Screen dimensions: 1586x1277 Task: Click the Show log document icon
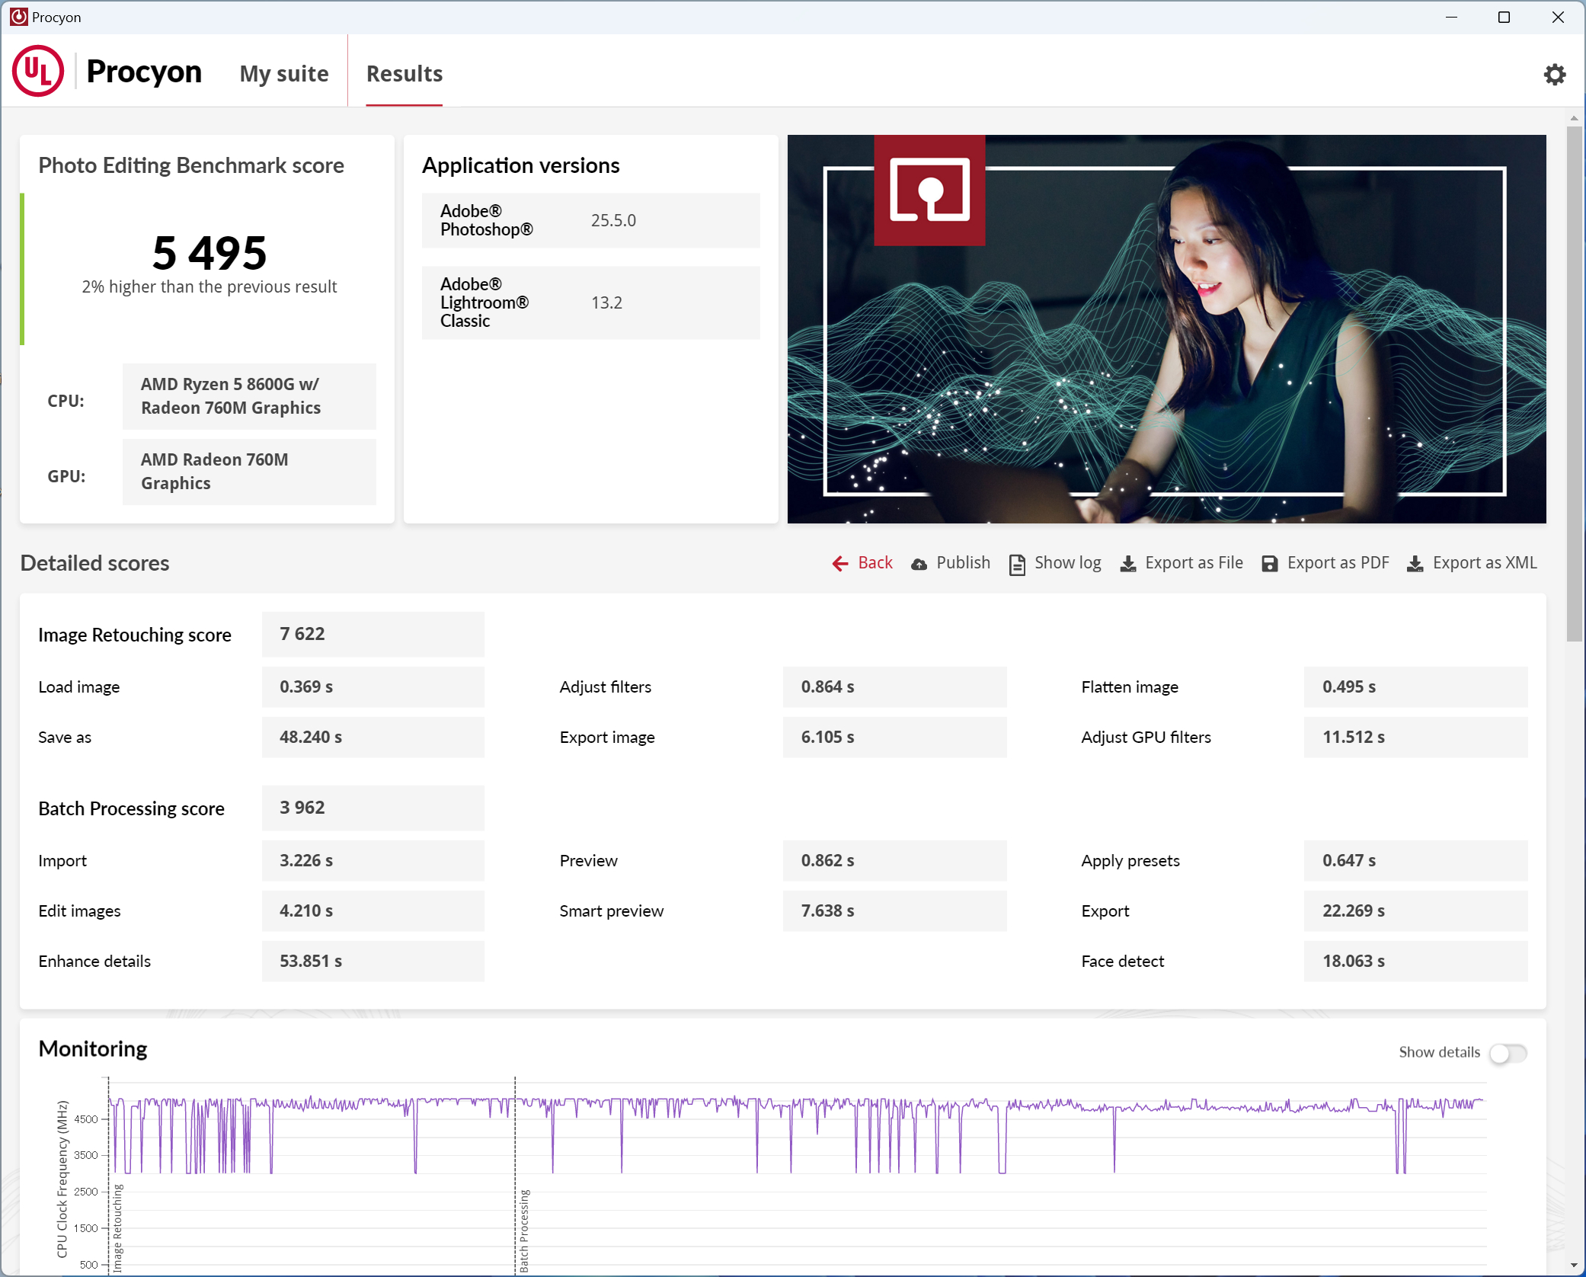(x=1017, y=564)
